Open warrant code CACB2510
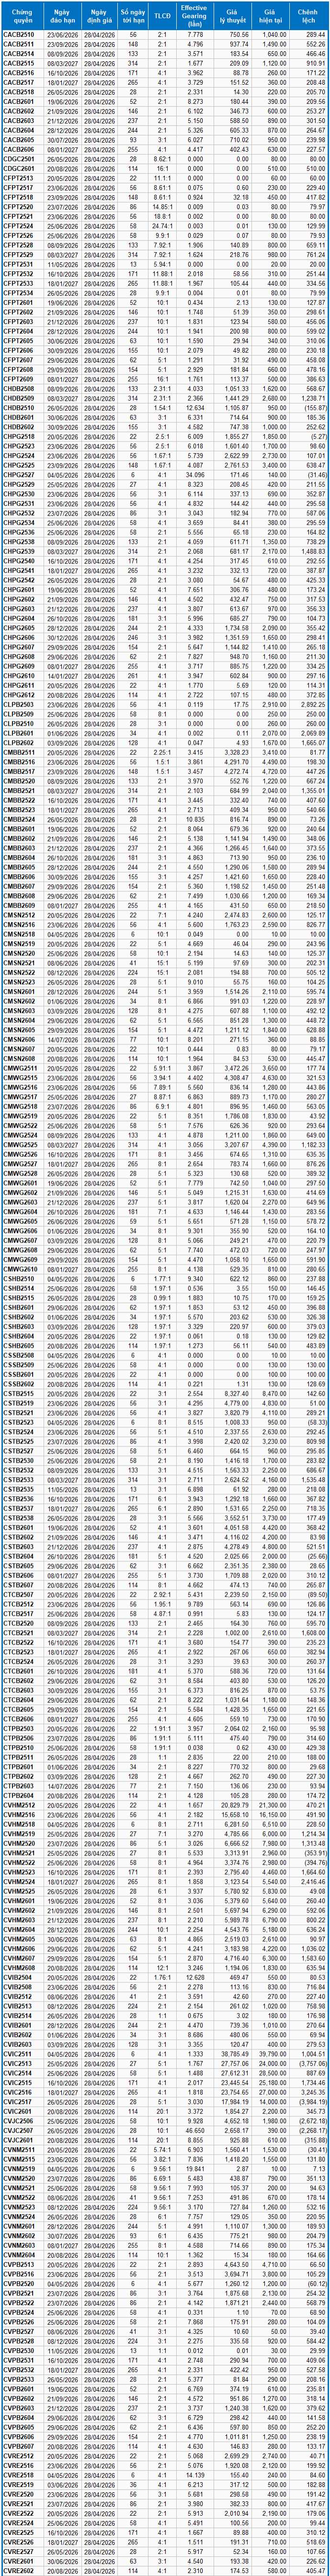330x2576 pixels. 18,35
